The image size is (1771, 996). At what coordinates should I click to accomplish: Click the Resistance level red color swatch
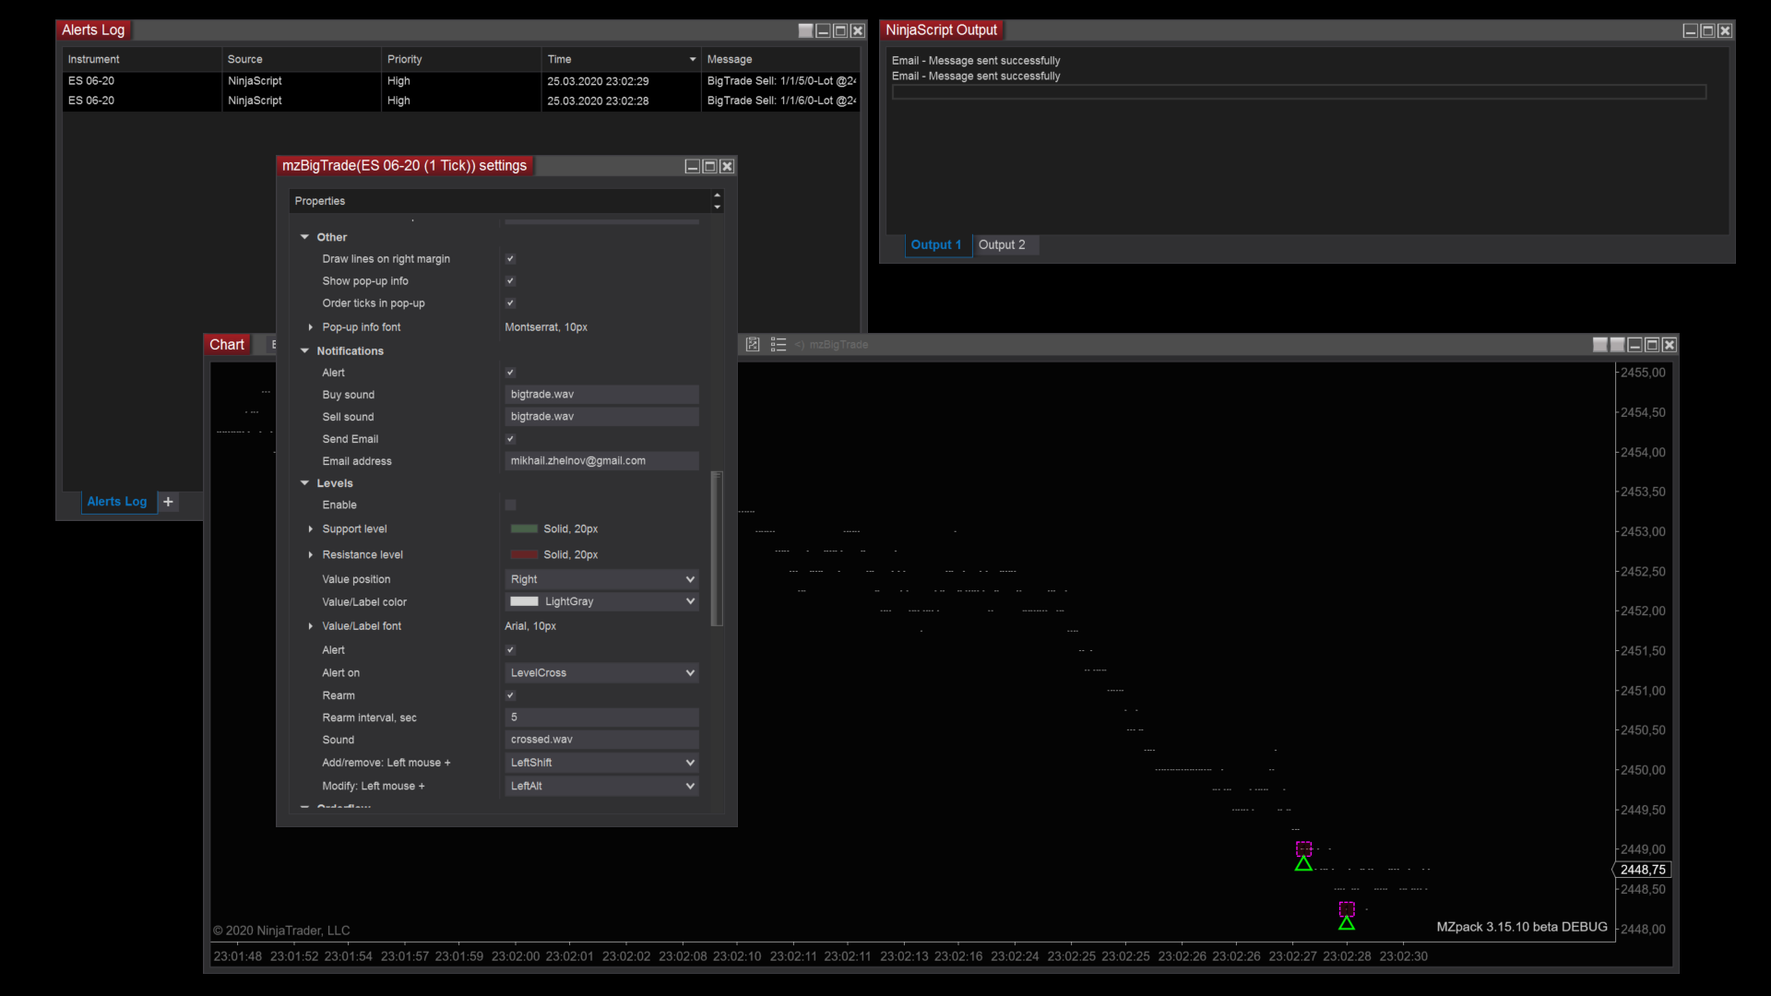coord(524,555)
